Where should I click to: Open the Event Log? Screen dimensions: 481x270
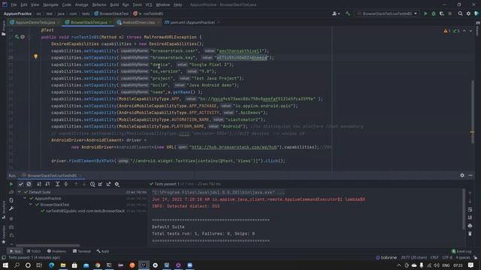point(461,251)
